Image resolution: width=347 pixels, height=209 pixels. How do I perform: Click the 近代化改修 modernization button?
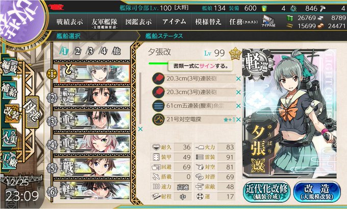[x=267, y=192]
